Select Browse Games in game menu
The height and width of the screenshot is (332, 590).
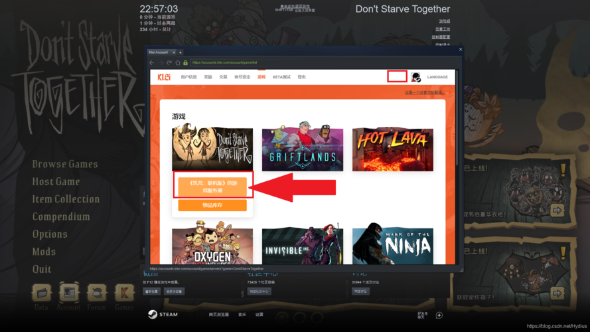click(x=65, y=164)
